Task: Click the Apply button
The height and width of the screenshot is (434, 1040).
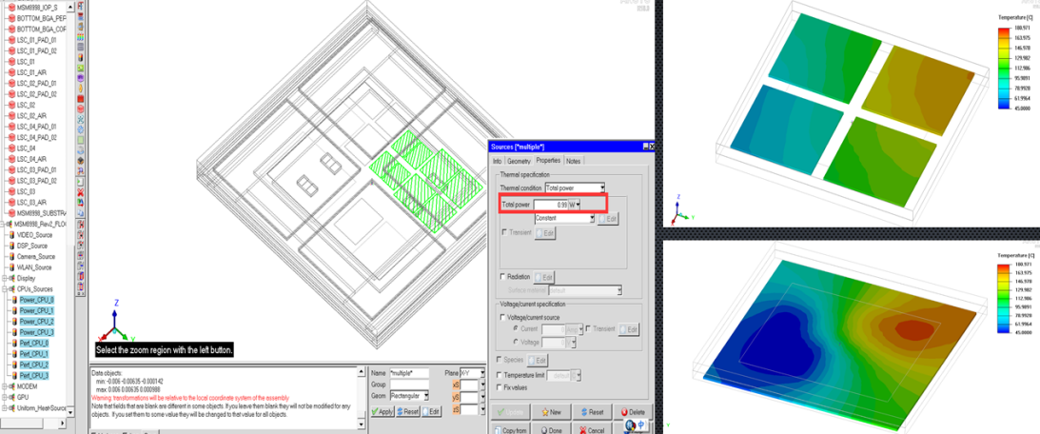Action: click(380, 411)
